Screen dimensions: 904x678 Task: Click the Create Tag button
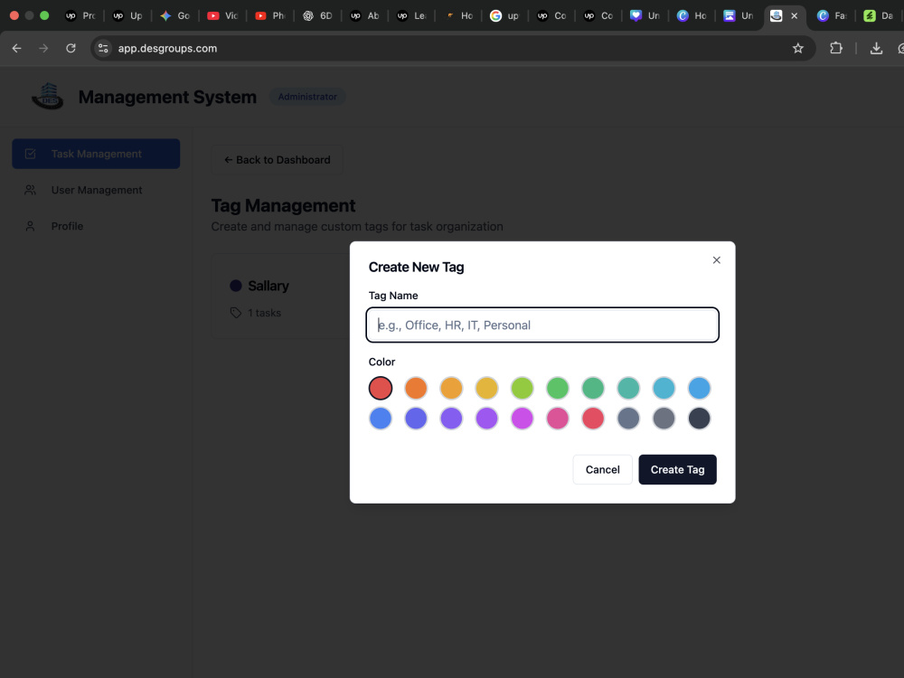click(677, 469)
